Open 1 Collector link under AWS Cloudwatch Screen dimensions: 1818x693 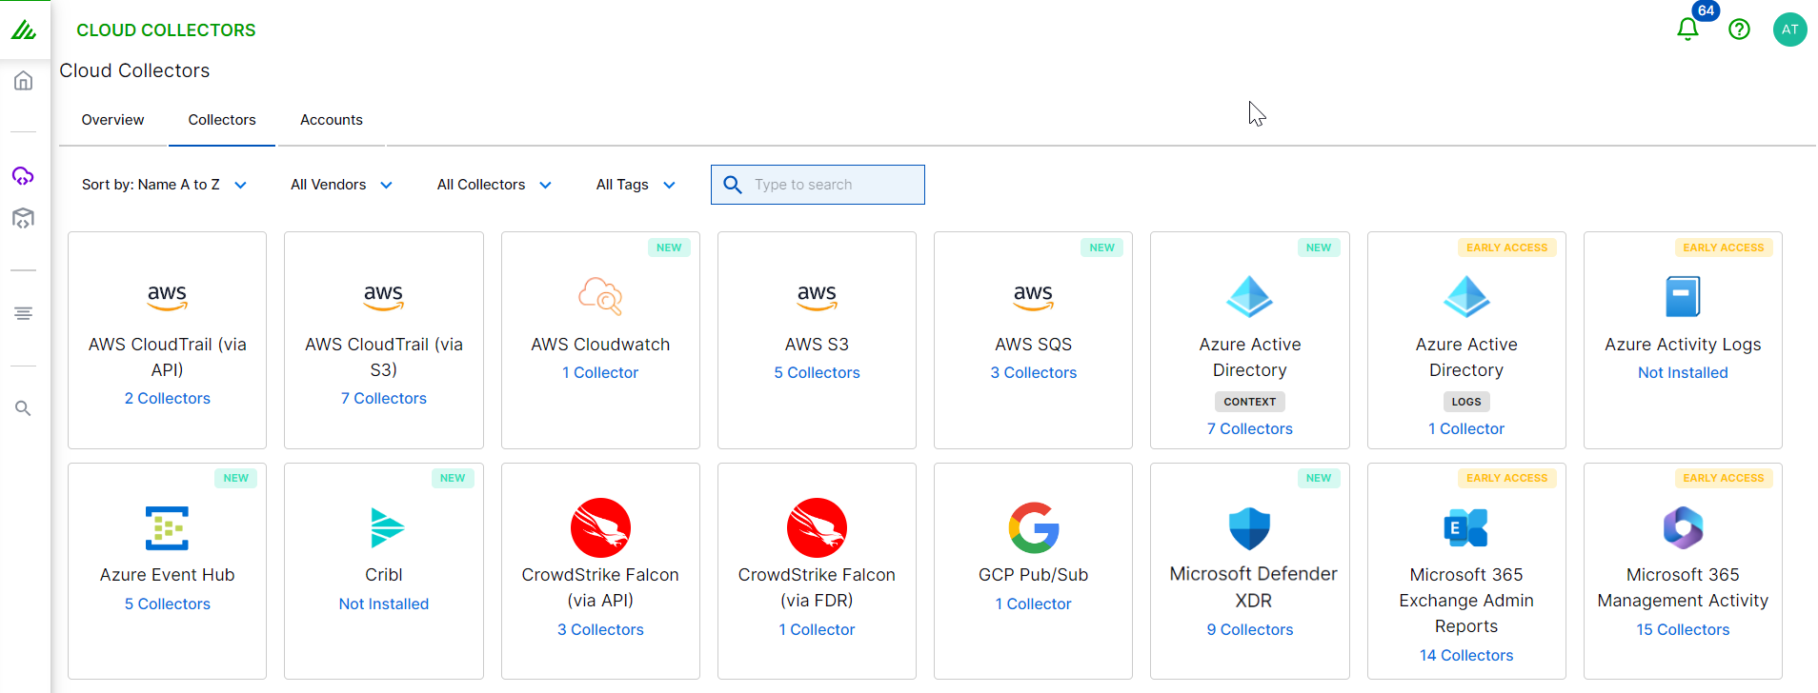click(600, 372)
